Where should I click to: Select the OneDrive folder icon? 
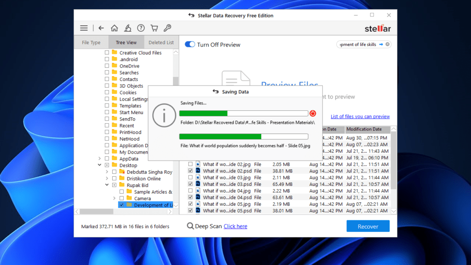click(115, 65)
